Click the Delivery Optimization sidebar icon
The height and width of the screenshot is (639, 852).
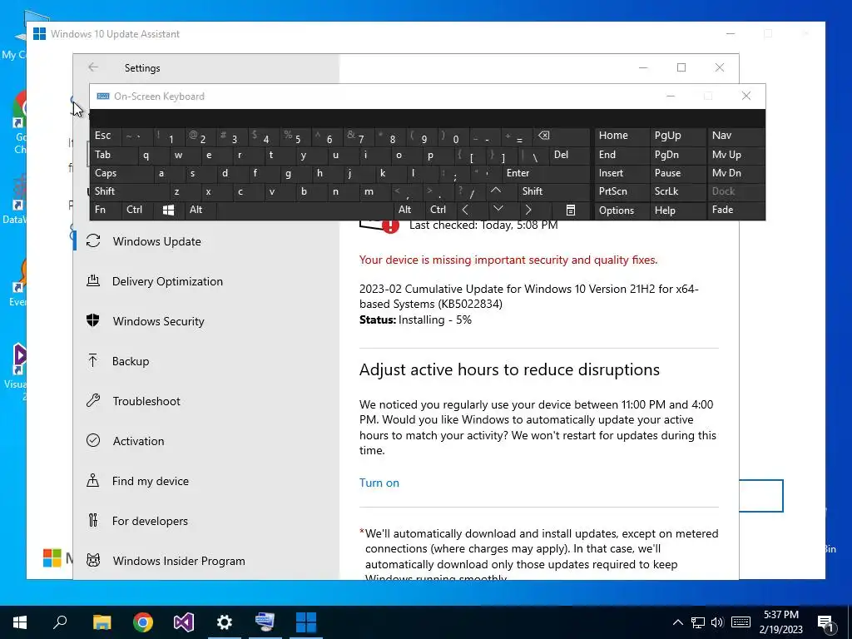[x=93, y=281]
